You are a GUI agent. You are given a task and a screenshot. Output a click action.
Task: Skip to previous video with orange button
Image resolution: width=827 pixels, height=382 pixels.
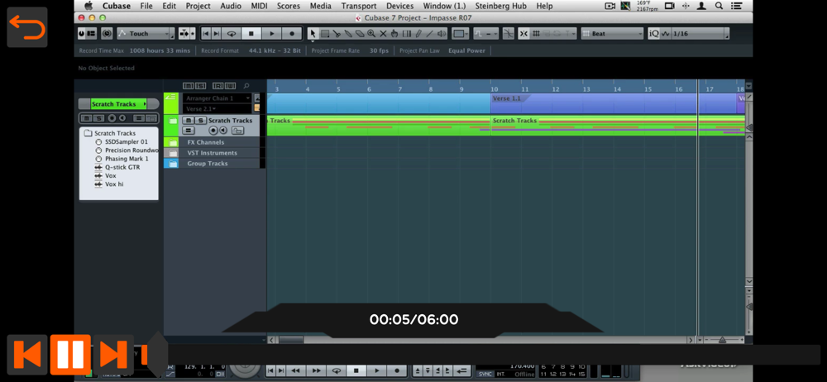[x=27, y=354]
